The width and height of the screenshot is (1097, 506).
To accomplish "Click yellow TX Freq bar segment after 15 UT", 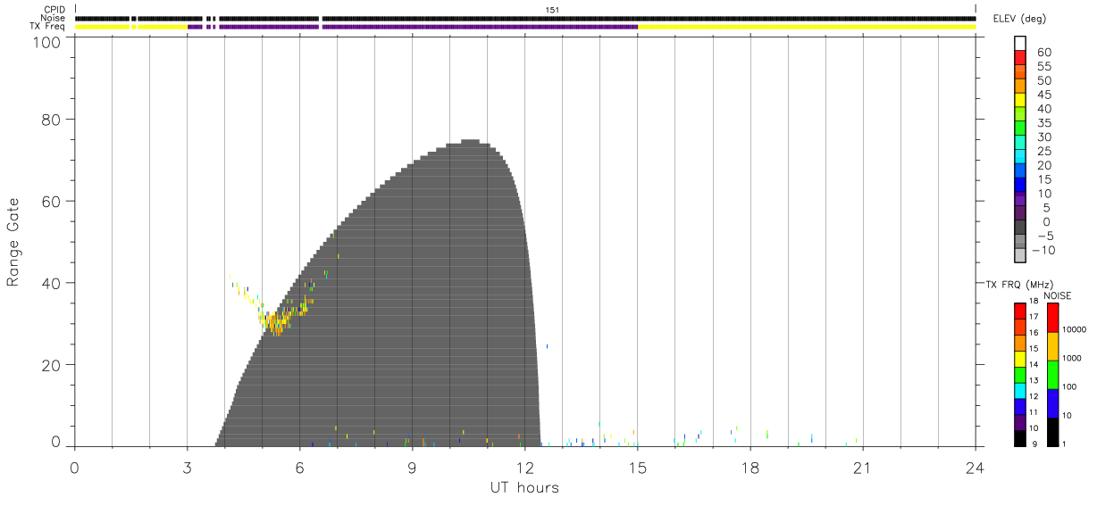I will tap(807, 27).
